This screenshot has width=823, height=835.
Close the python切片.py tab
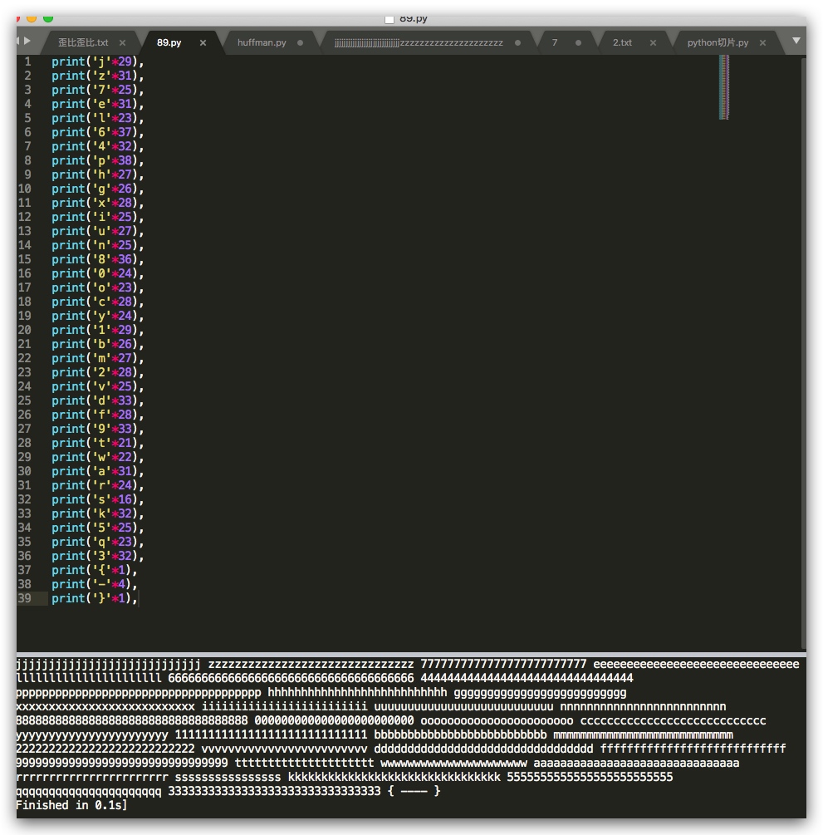point(763,43)
